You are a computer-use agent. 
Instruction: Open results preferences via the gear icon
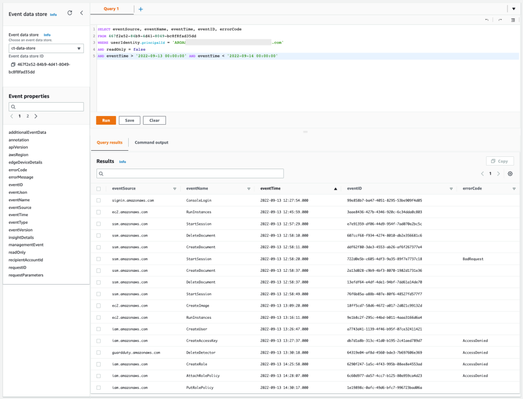[x=509, y=174]
